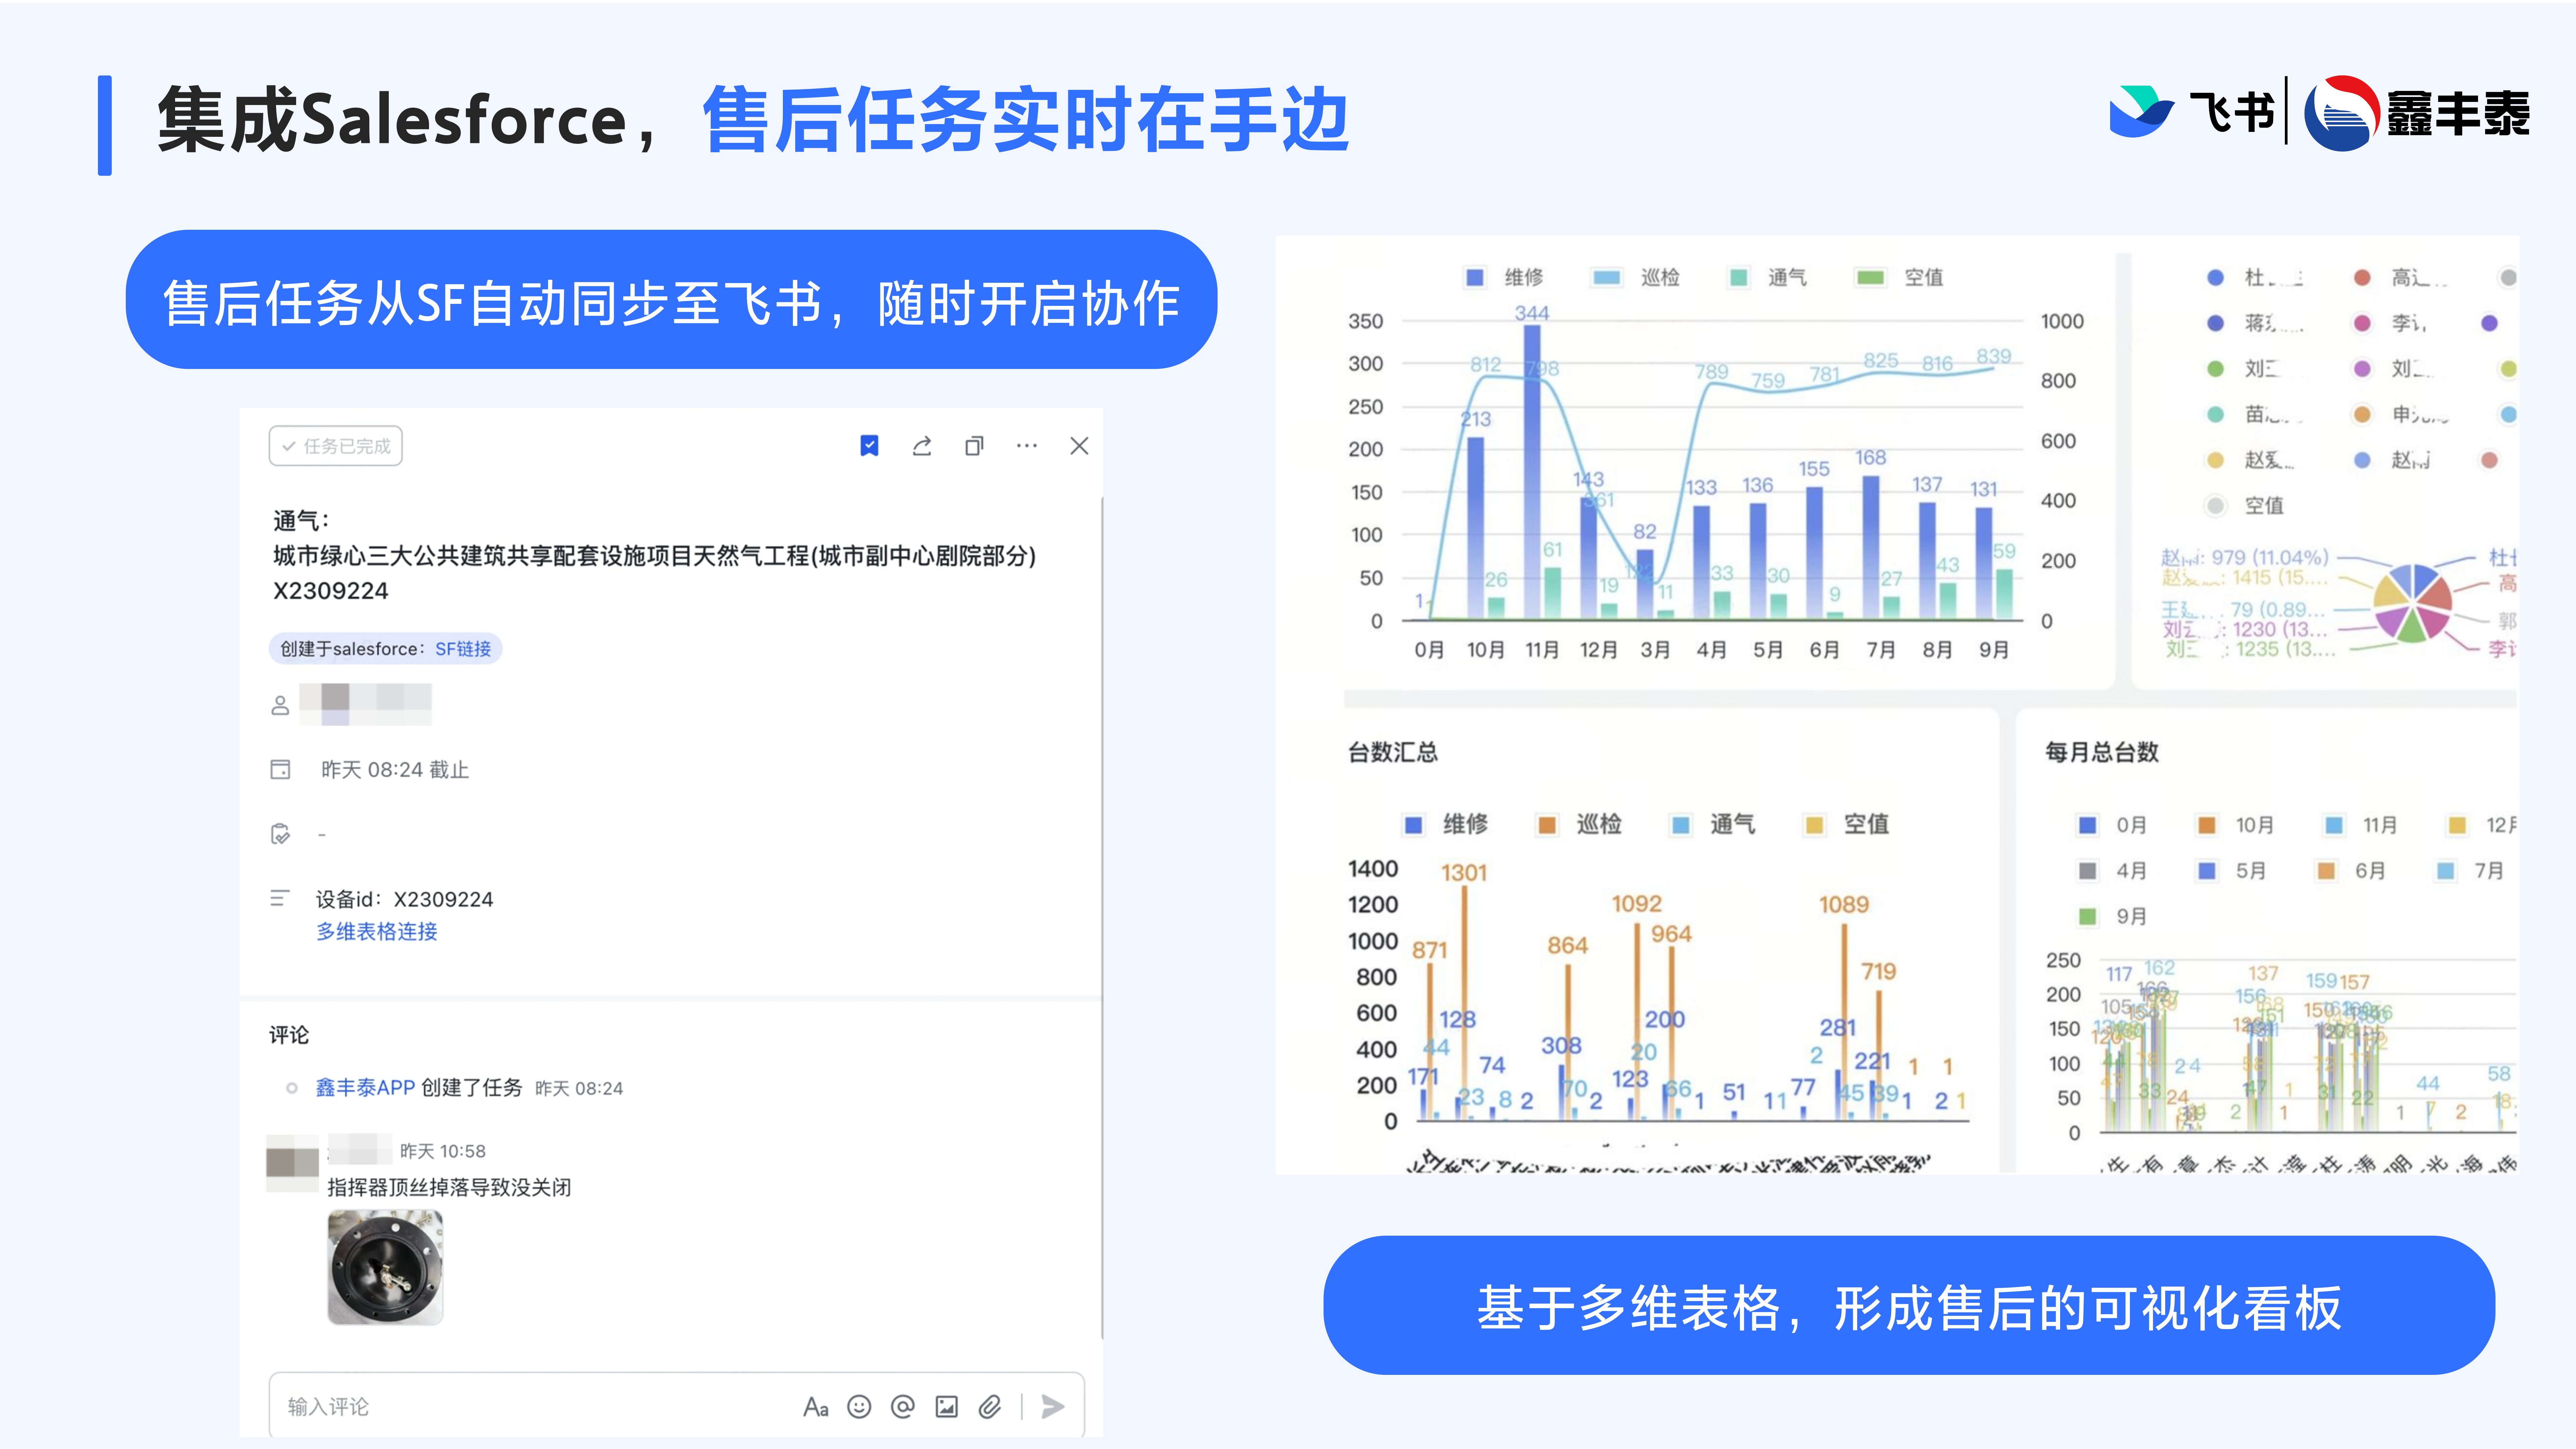This screenshot has width=2576, height=1449.
Task: Toggle 4月 legend in 每月总台数 chart
Action: point(2112,871)
